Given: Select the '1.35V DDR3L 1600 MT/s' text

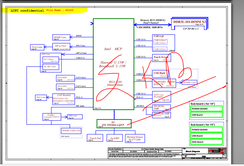Looking at the screenshot, I should click(149, 27).
